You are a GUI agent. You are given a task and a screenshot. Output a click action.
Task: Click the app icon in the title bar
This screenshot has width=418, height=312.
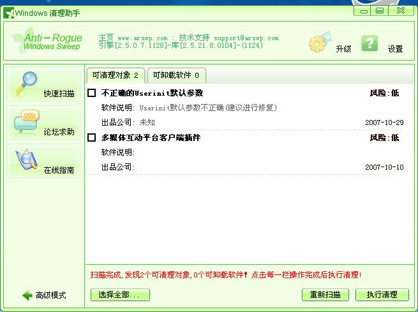coord(8,11)
